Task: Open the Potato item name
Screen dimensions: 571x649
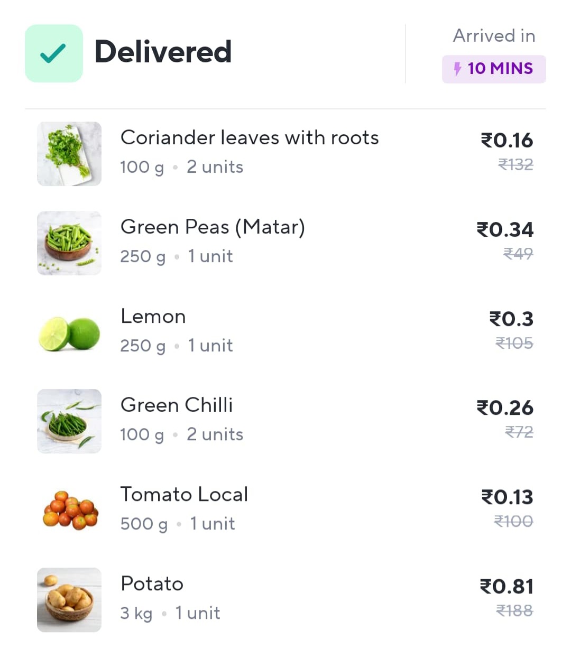Action: pos(152,584)
